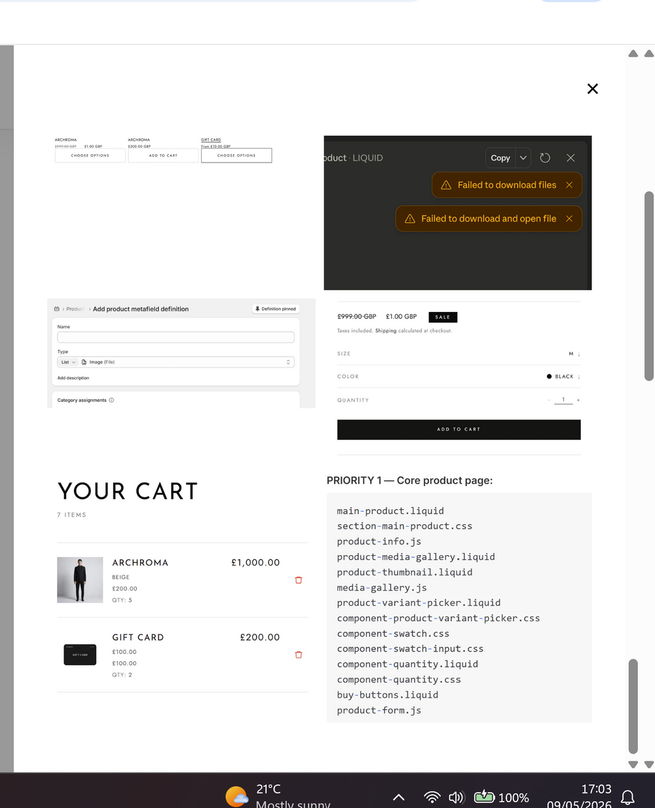655x808 pixels.
Task: Click Archroma product thumbnail in cart
Action: tap(80, 580)
